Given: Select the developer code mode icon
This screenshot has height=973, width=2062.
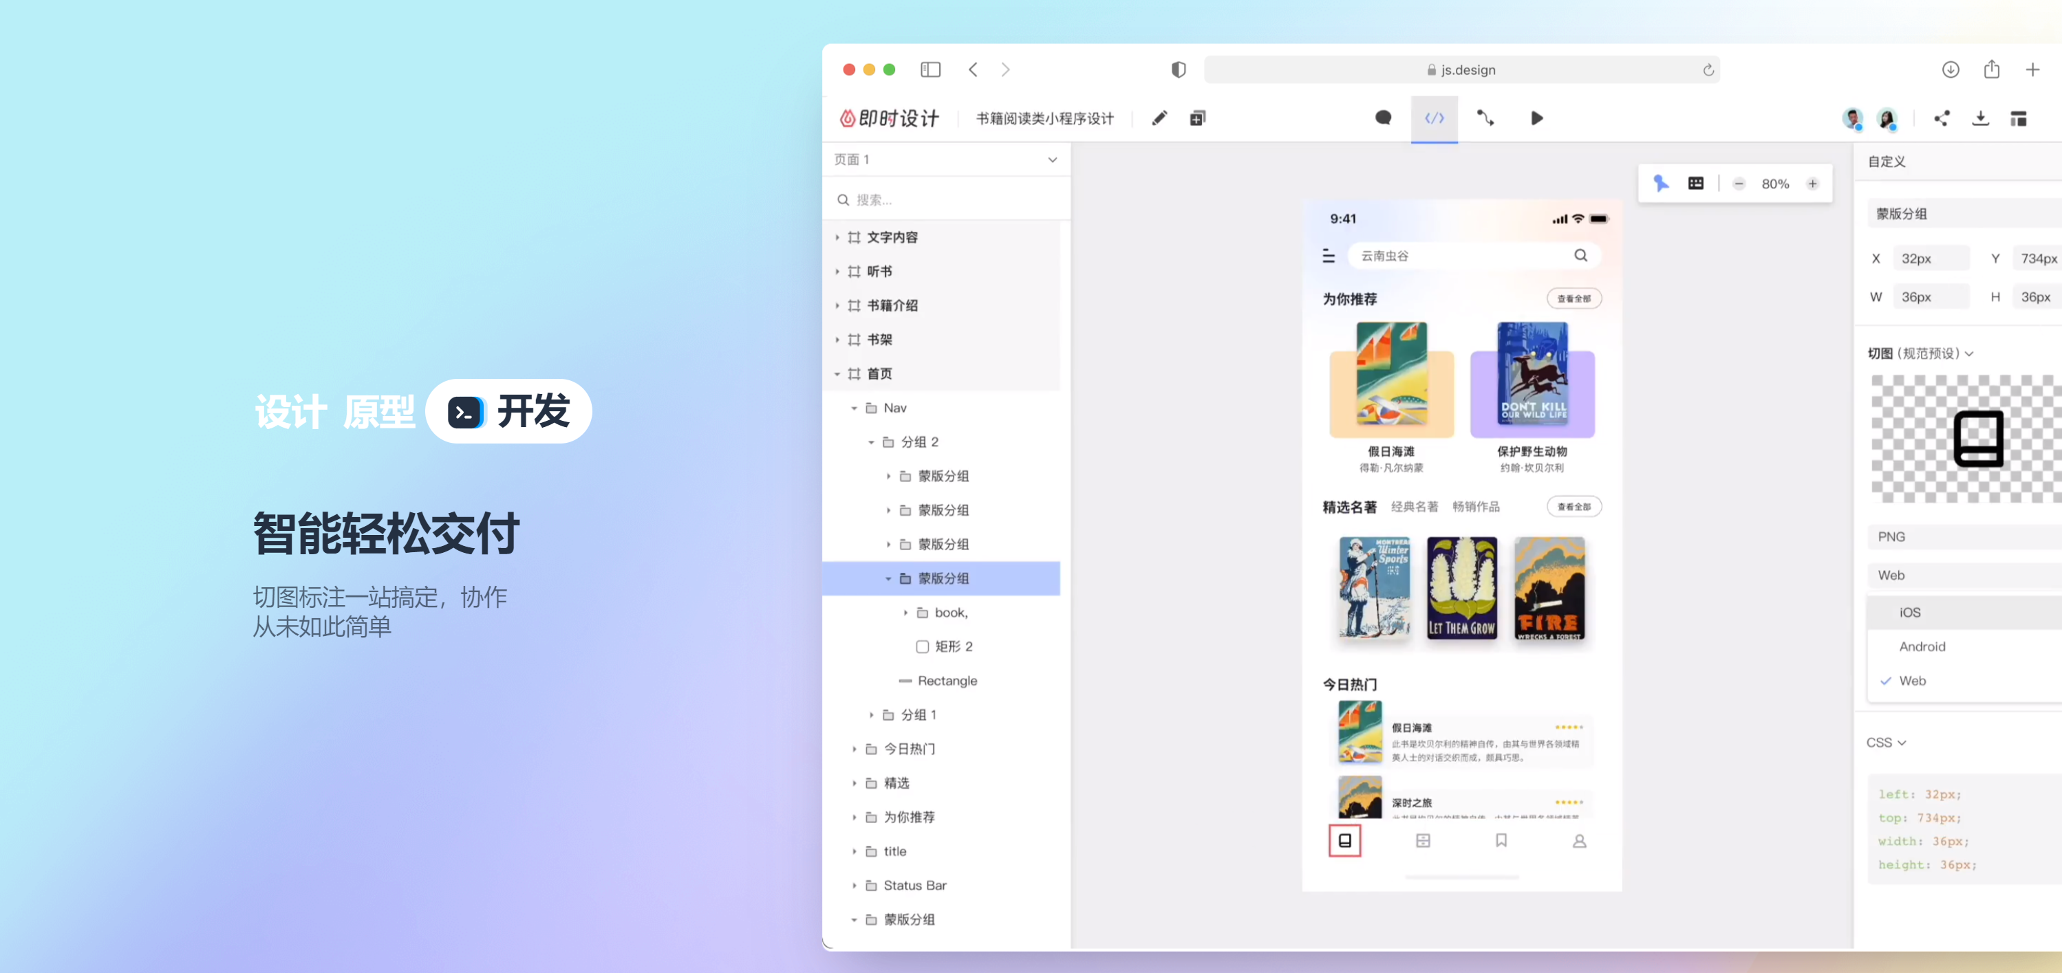Looking at the screenshot, I should pyautogui.click(x=1434, y=118).
